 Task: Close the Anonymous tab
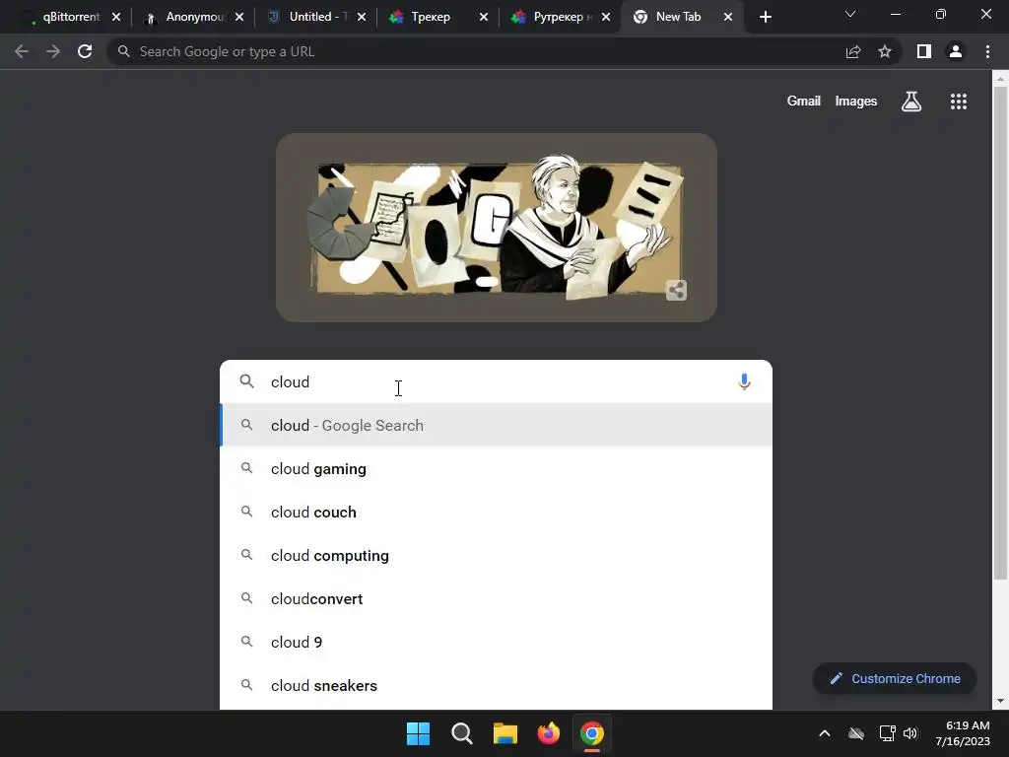tap(239, 17)
